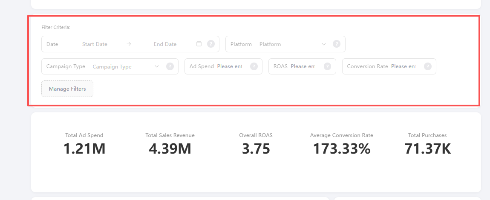Click the Total Ad Spend 1.21M metric
This screenshot has width=490, height=200.
[84, 149]
